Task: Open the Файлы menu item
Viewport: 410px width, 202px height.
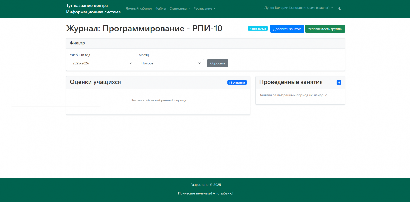Action: [161, 8]
